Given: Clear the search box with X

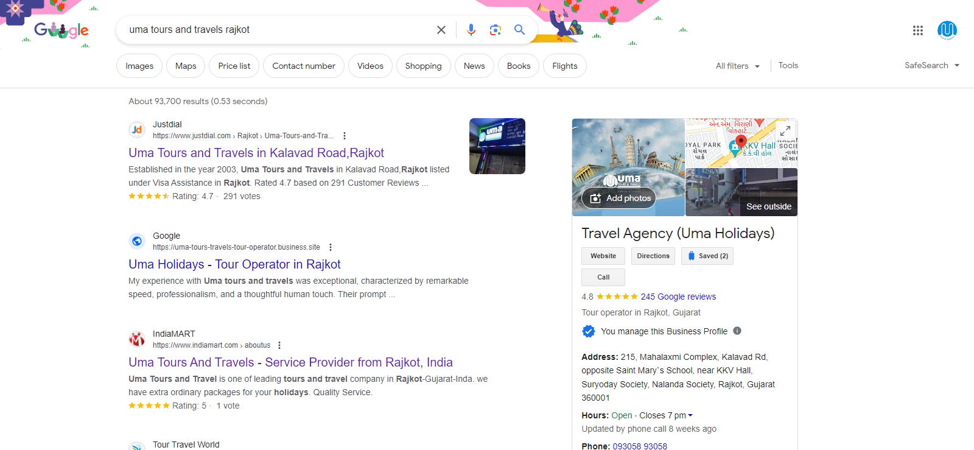Looking at the screenshot, I should pos(441,30).
